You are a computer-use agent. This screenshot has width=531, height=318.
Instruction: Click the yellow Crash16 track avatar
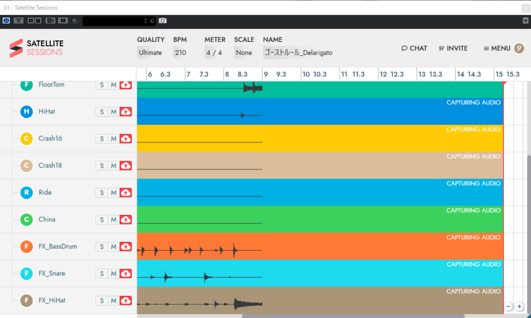tap(26, 138)
